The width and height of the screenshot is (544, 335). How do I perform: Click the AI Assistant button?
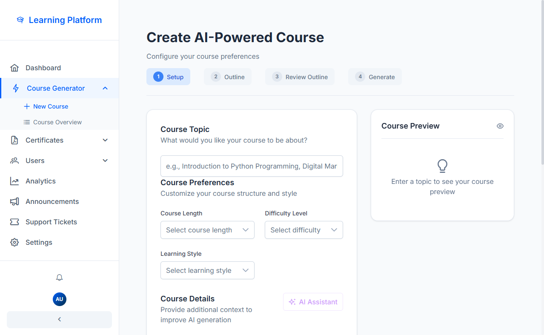tap(313, 302)
